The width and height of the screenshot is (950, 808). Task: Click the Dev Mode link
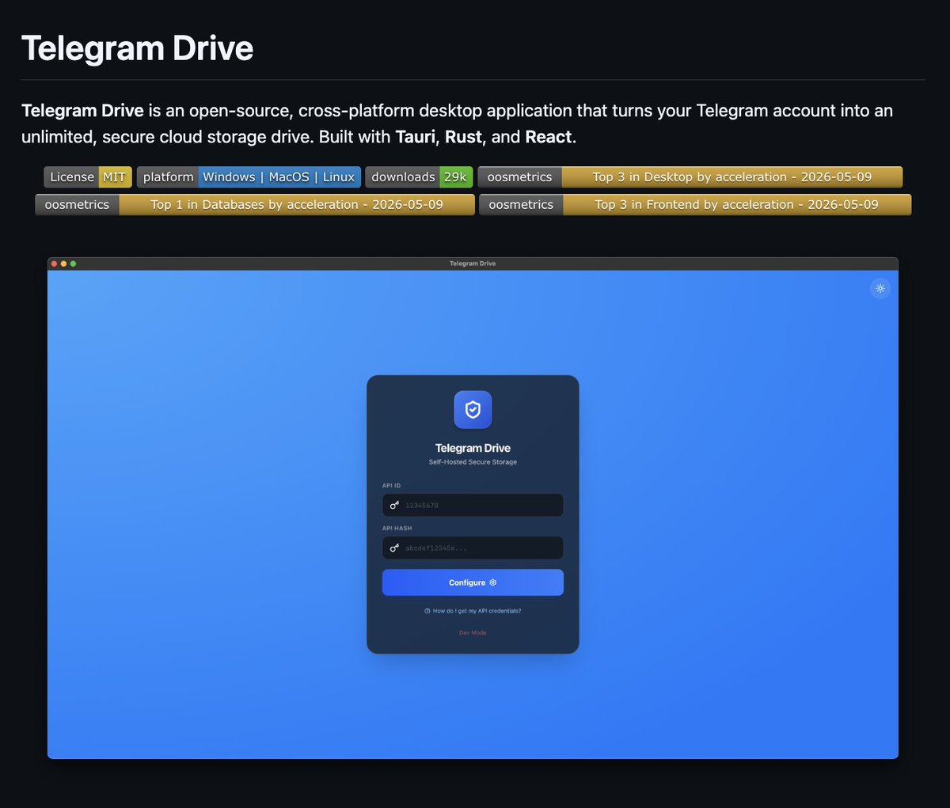coord(473,633)
